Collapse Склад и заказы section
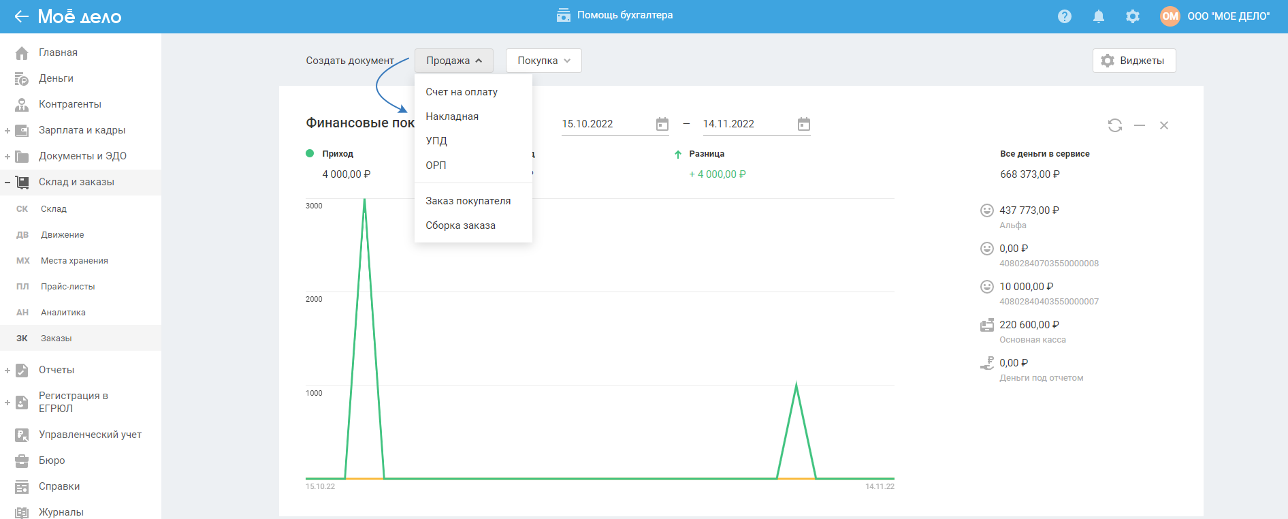The image size is (1288, 519). (x=7, y=182)
